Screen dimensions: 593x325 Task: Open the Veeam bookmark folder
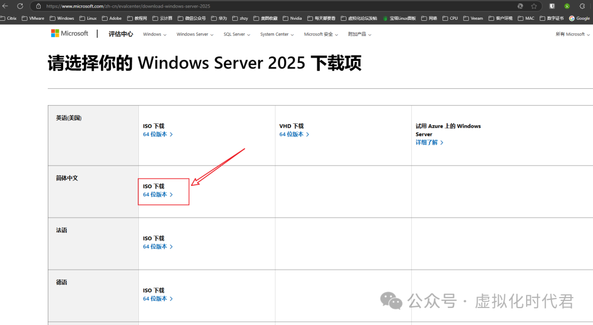pos(473,18)
